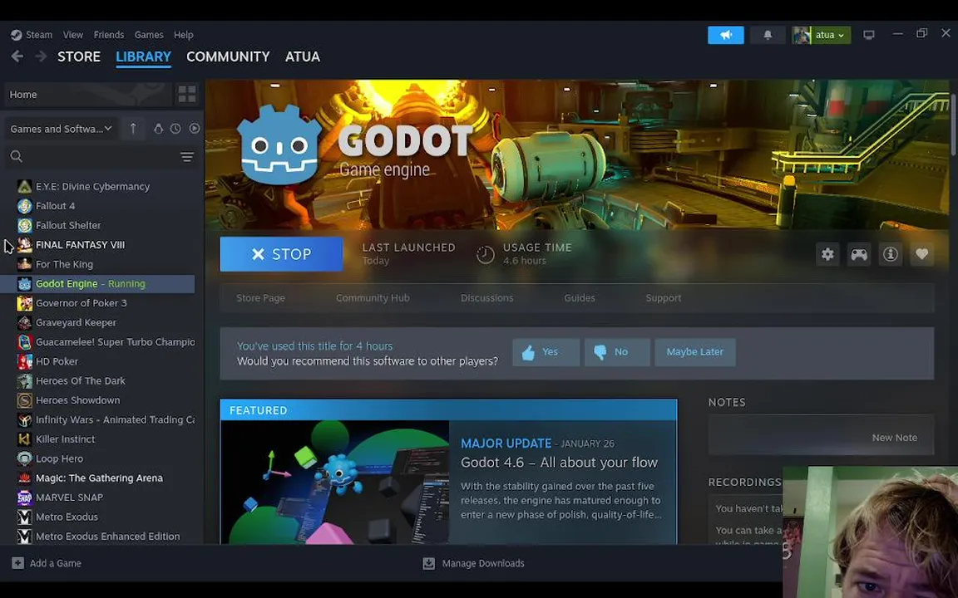Image resolution: width=958 pixels, height=598 pixels.
Task: Click the Loop Hero game icon
Action: coord(24,458)
